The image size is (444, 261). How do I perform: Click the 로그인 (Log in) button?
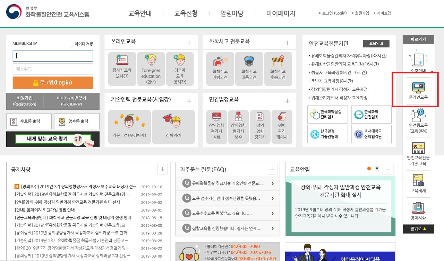tap(53, 83)
